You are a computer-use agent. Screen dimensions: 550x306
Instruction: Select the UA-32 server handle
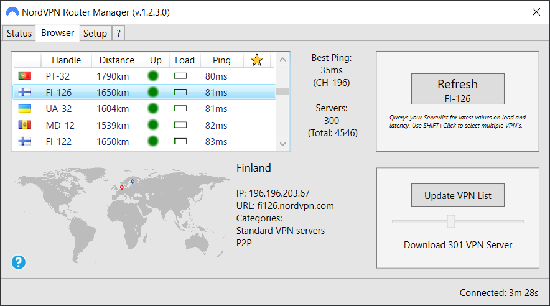tap(58, 109)
